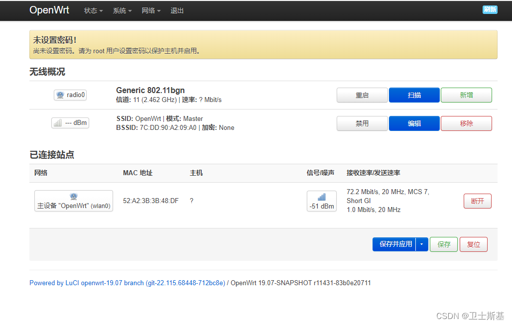Viewport: 512px width, 325px height.
Task: Click the red 复位 reset button
Action: (474, 244)
